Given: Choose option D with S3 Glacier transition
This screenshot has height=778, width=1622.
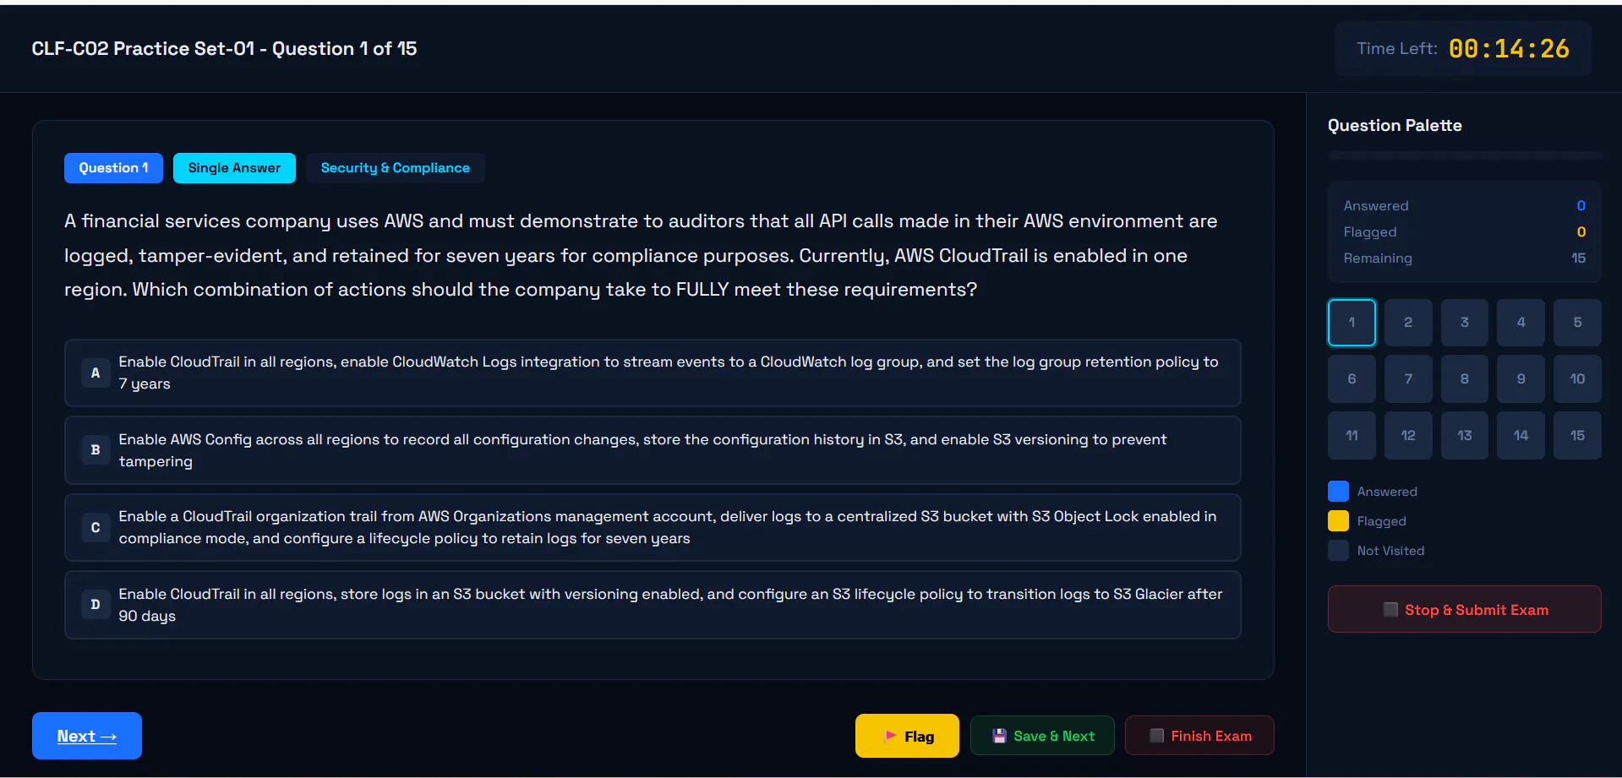Looking at the screenshot, I should (653, 605).
